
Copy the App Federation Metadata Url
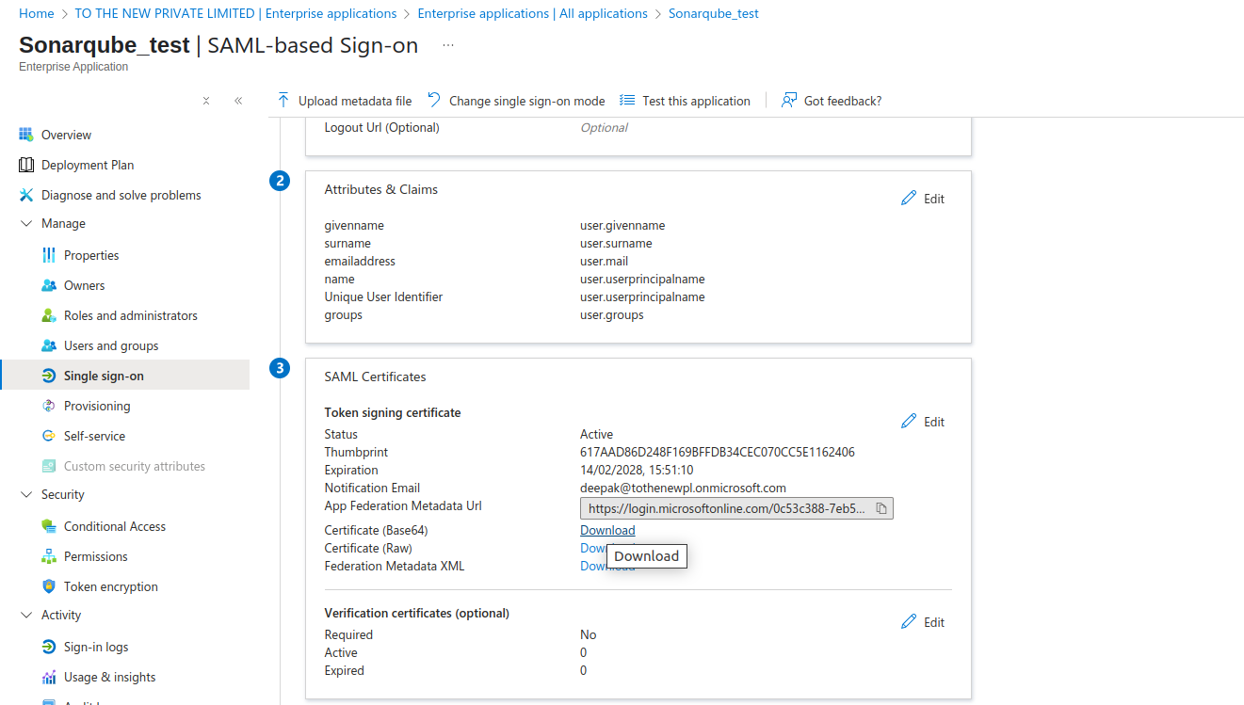(x=881, y=508)
